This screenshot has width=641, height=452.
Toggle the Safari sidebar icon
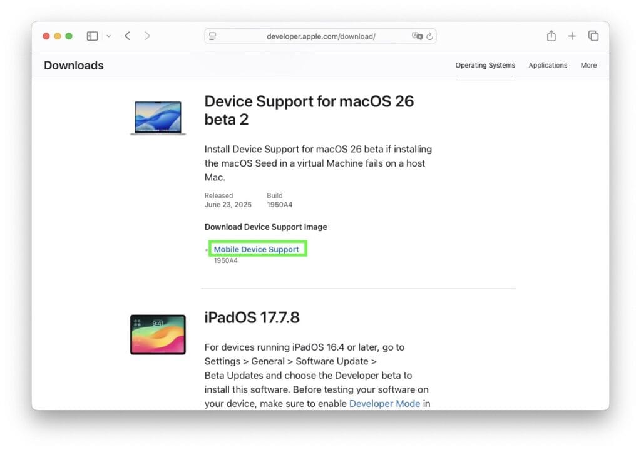coord(92,36)
